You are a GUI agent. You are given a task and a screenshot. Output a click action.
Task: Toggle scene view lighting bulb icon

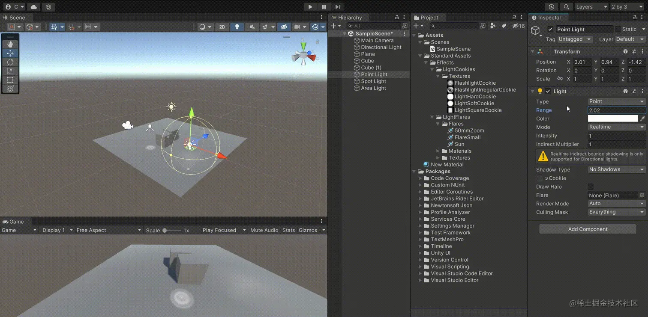237,27
